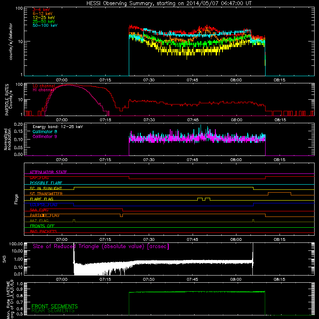
Task: Click the first raised FLARE_FLAG pulse near 07:47
Action: point(200,198)
